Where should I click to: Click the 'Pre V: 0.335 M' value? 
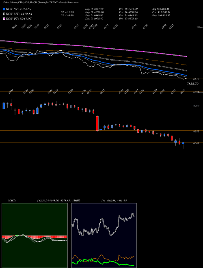click(161, 12)
